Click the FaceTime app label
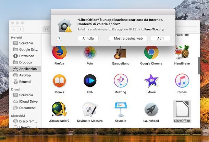The width and height of the screenshot is (209, 142). (182, 35)
